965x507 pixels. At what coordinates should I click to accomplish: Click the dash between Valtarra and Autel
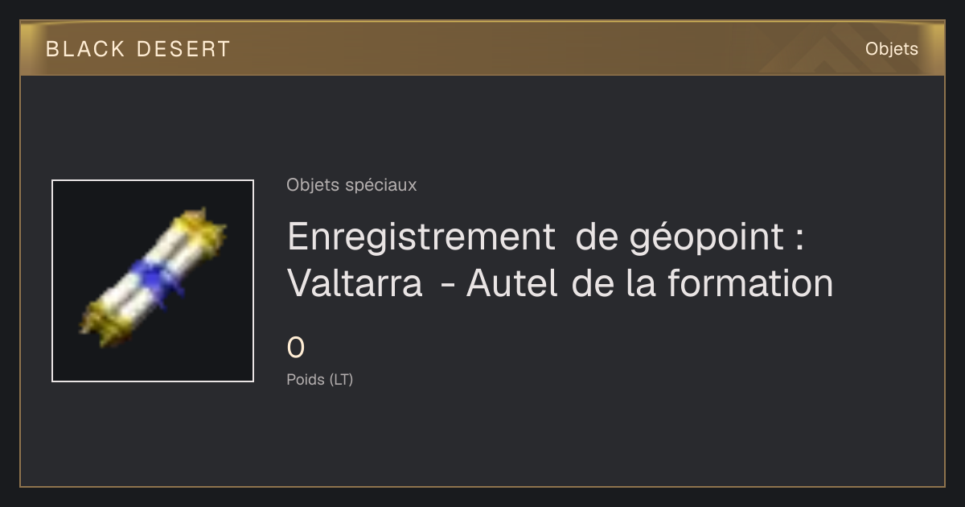pyautogui.click(x=446, y=286)
